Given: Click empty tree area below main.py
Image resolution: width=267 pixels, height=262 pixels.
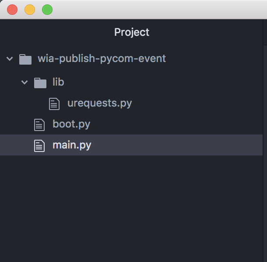Looking at the screenshot, I should click(x=131, y=209).
